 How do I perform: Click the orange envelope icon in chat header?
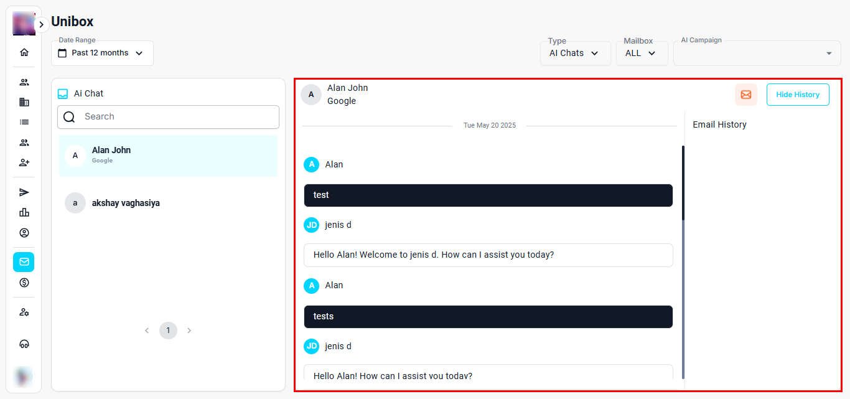click(x=745, y=95)
